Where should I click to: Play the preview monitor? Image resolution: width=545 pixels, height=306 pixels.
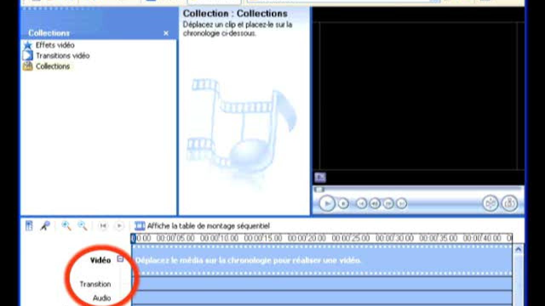(327, 204)
